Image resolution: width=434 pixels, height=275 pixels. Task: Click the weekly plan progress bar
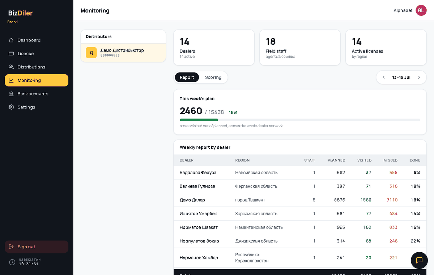point(300,120)
